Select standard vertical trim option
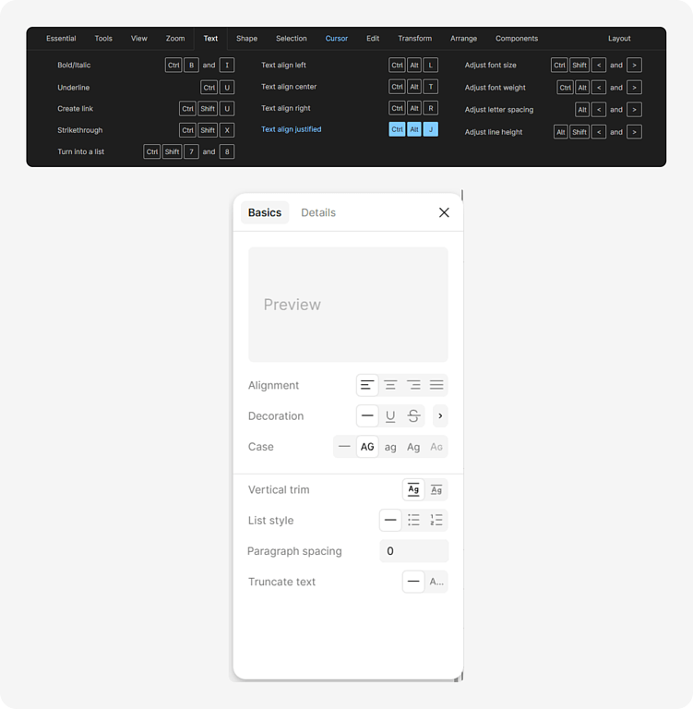The width and height of the screenshot is (693, 709). 413,489
